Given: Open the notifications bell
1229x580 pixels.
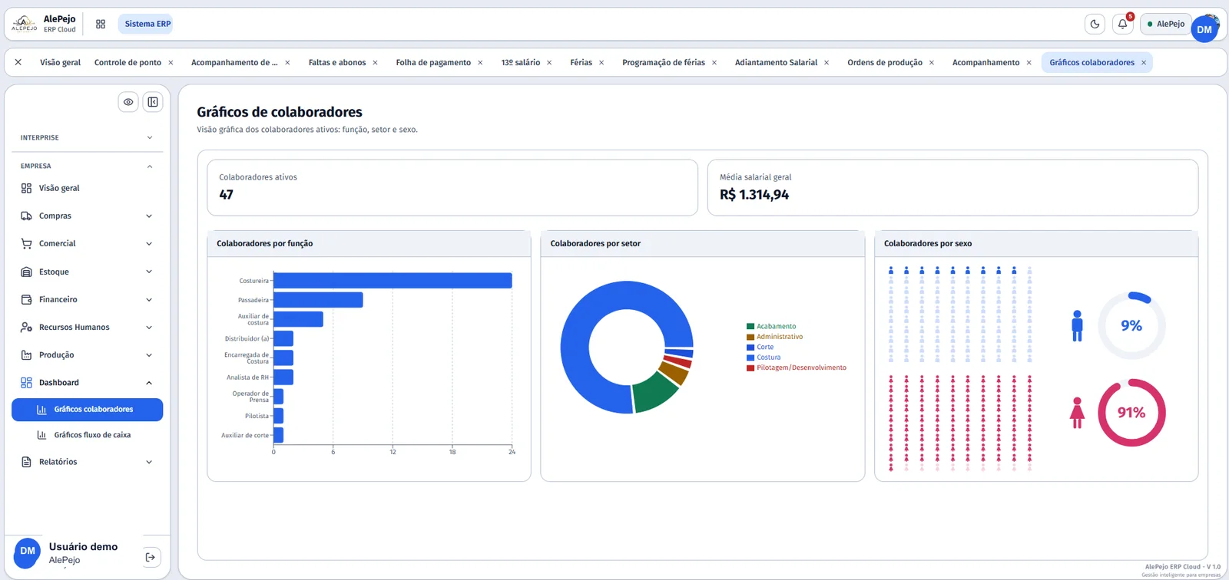Looking at the screenshot, I should 1122,24.
